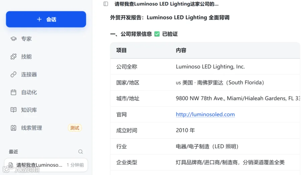Click the plus icon in 会话 button
The height and width of the screenshot is (175, 301).
click(x=39, y=19)
